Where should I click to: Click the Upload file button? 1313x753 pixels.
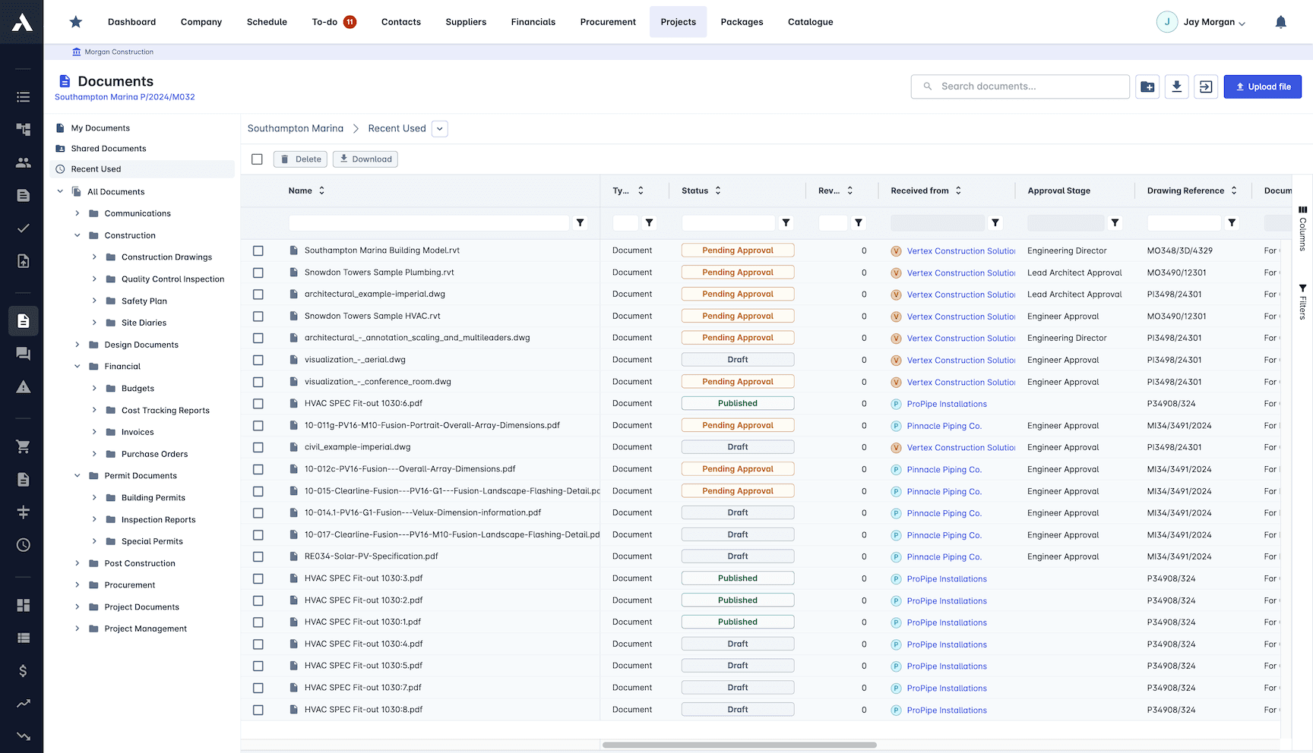point(1262,87)
